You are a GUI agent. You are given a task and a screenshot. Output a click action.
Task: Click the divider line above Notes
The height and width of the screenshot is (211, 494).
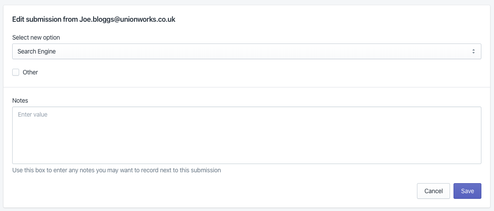click(246, 87)
